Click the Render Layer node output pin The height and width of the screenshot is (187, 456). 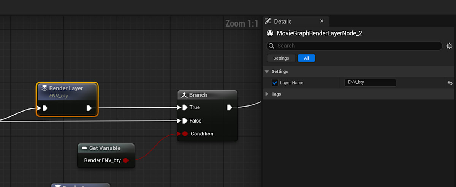[x=89, y=108]
